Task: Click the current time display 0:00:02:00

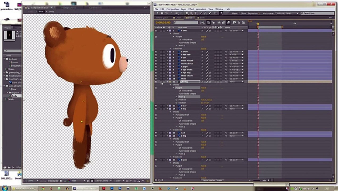Action: 163,23
